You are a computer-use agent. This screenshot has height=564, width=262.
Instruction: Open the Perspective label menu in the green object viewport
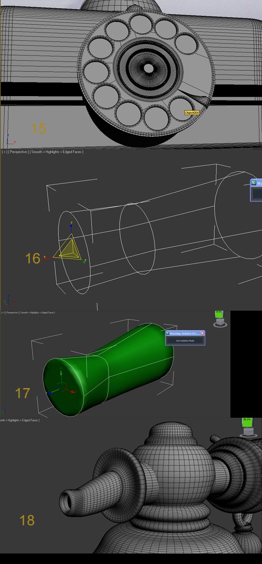[x=12, y=313]
